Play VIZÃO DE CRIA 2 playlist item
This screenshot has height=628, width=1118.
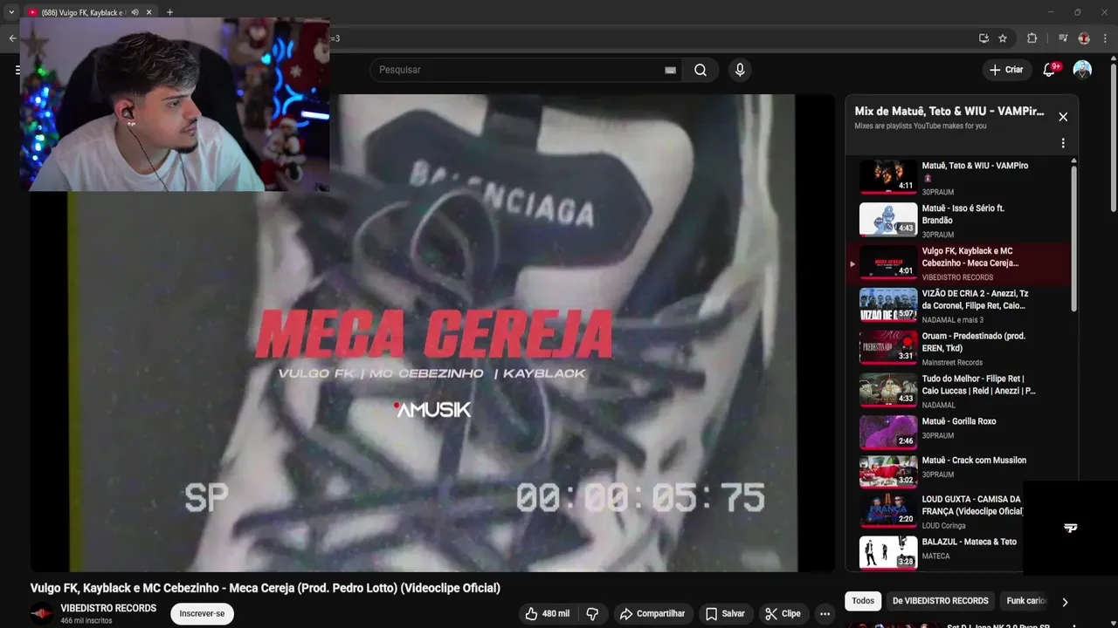tap(959, 306)
